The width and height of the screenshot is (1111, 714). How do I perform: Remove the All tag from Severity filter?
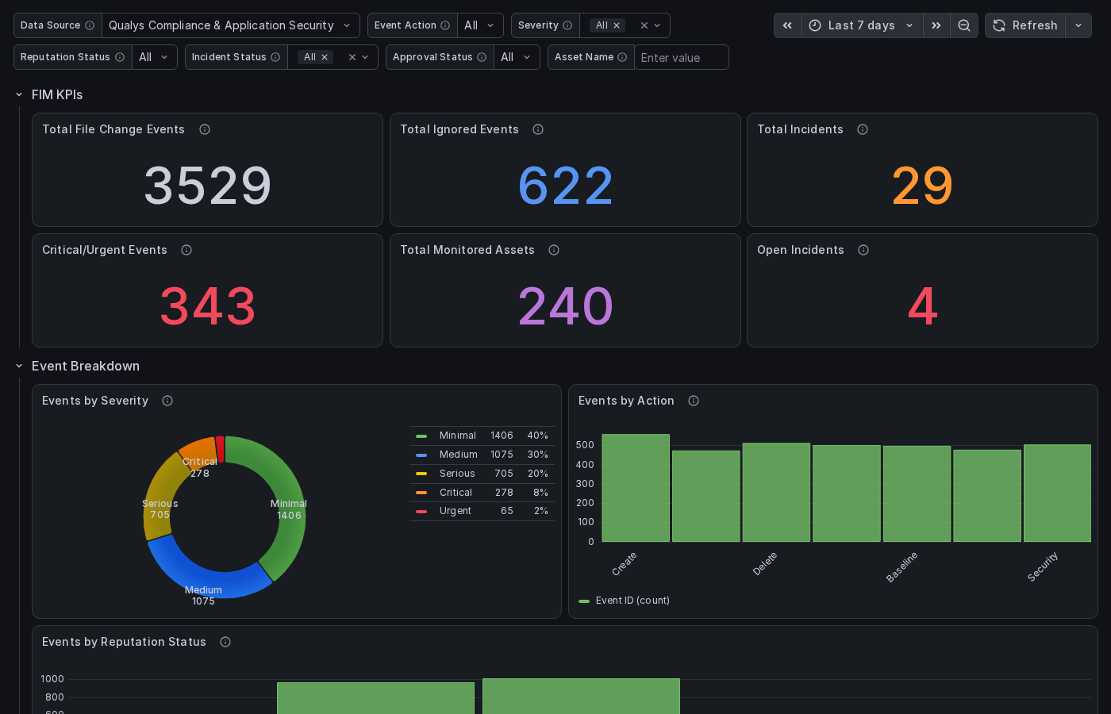pos(617,25)
